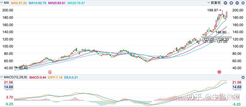Click the 199.97 high price annotation

214,10
